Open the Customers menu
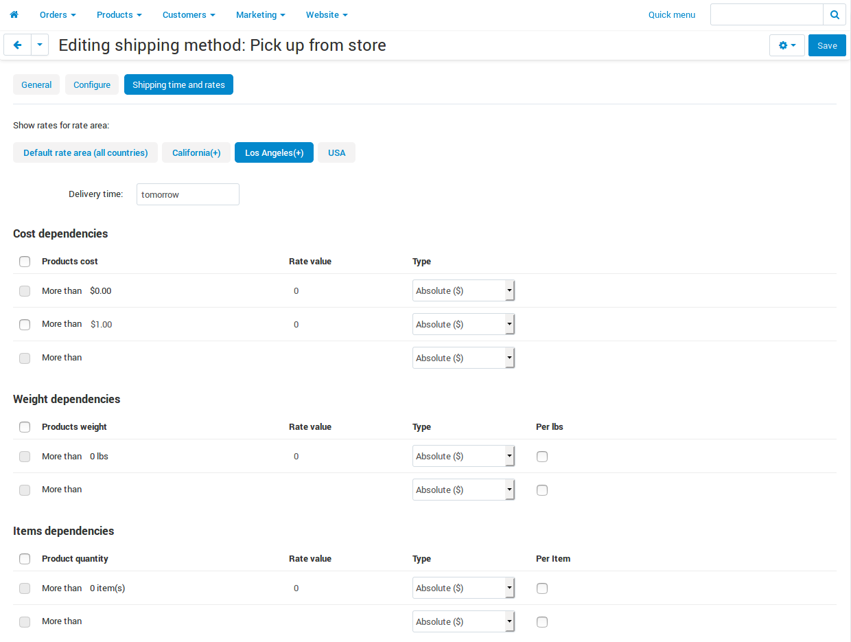The width and height of the screenshot is (851, 642). pyautogui.click(x=189, y=14)
